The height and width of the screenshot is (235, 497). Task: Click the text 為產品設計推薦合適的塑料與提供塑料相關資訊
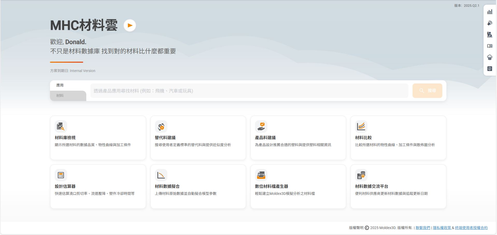point(293,145)
